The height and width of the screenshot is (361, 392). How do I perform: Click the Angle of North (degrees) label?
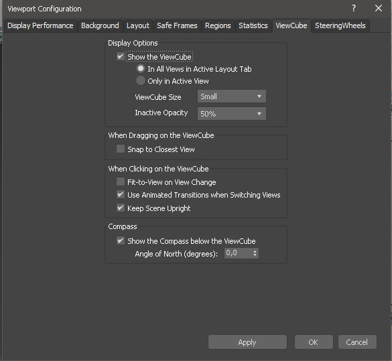point(176,254)
